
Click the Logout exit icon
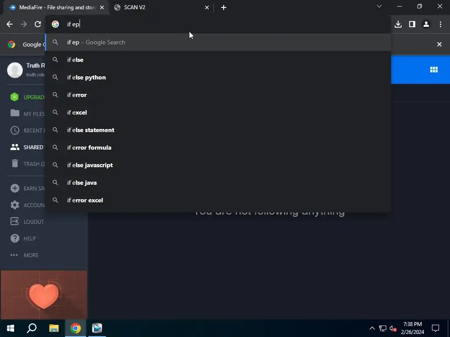pyautogui.click(x=15, y=222)
